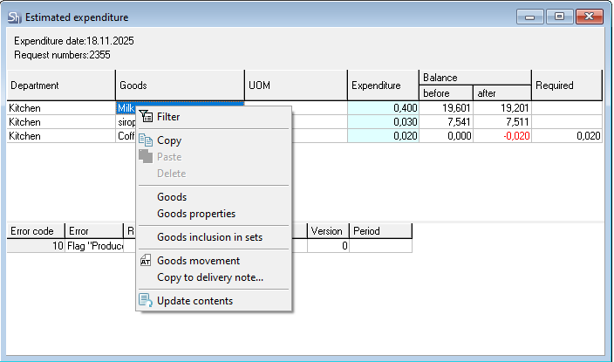Viewport: 614px width, 362px height.
Task: Click the Update contents refresh icon
Action: (146, 301)
